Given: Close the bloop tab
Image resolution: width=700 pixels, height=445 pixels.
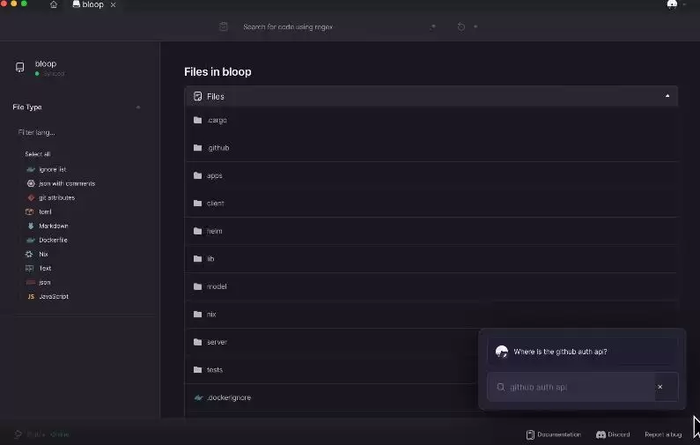Looking at the screenshot, I should tap(113, 5).
